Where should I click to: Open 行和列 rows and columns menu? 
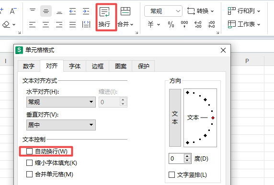click(244, 11)
